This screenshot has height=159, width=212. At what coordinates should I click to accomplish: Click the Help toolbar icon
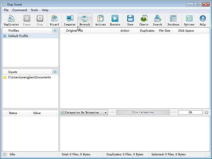point(203,20)
